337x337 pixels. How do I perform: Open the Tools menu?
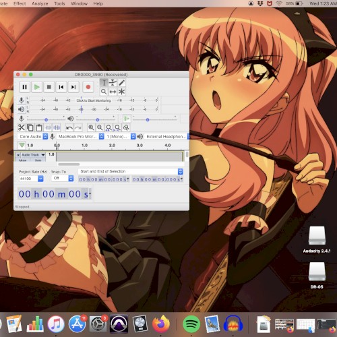point(59,3)
